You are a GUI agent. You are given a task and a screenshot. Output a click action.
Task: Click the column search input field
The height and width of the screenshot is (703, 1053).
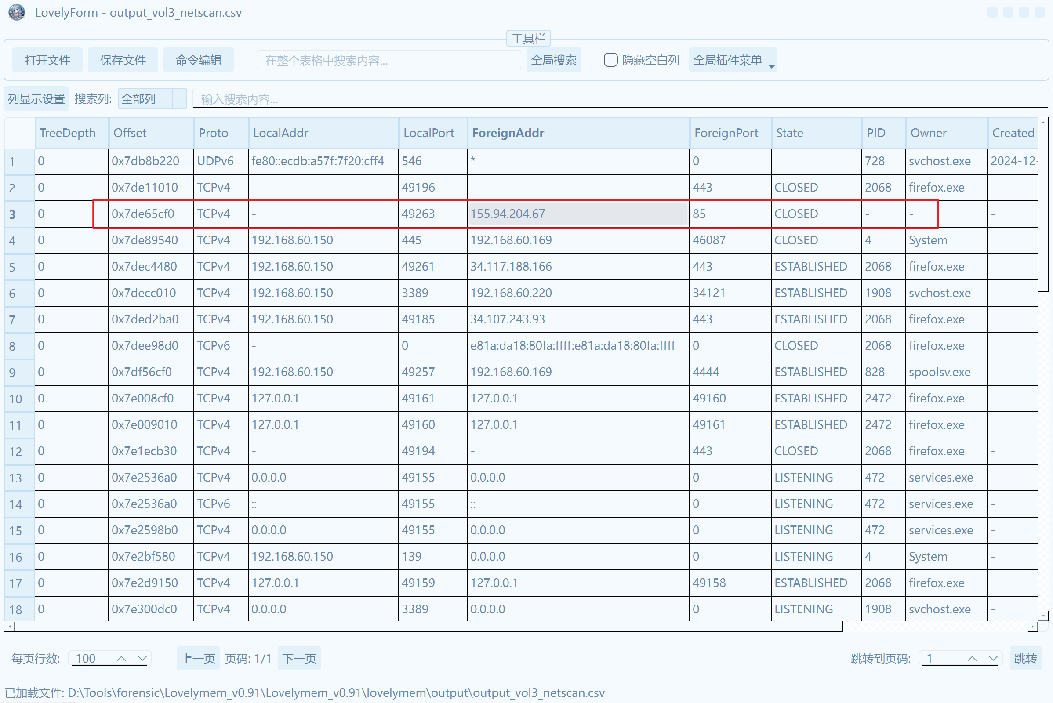pyautogui.click(x=619, y=98)
